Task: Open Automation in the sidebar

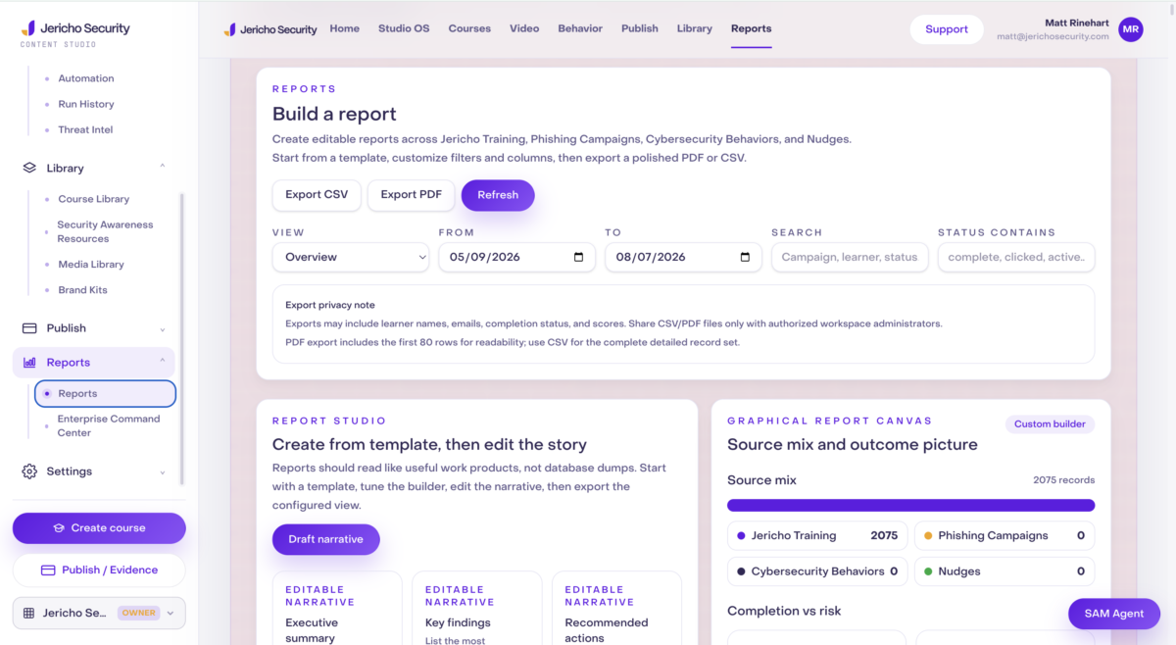Action: point(86,78)
